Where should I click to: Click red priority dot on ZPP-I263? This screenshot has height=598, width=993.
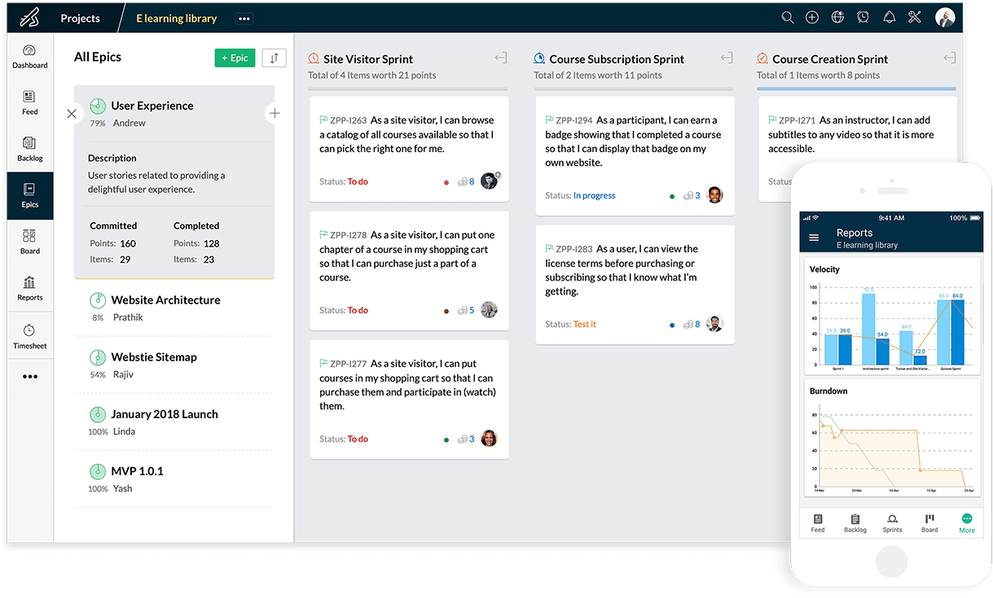click(x=446, y=182)
